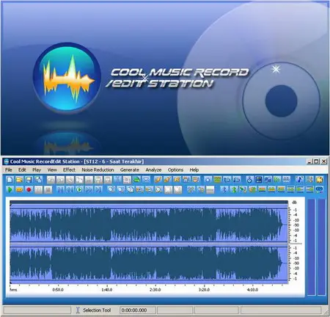Click the Rewind double-arrow icon
330x317 pixels.
70,189
